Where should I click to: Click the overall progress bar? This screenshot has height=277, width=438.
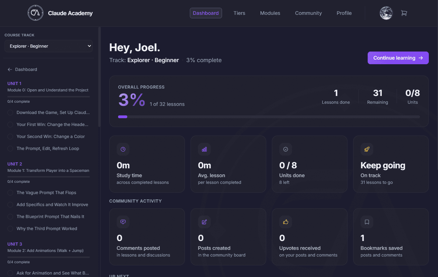269,116
